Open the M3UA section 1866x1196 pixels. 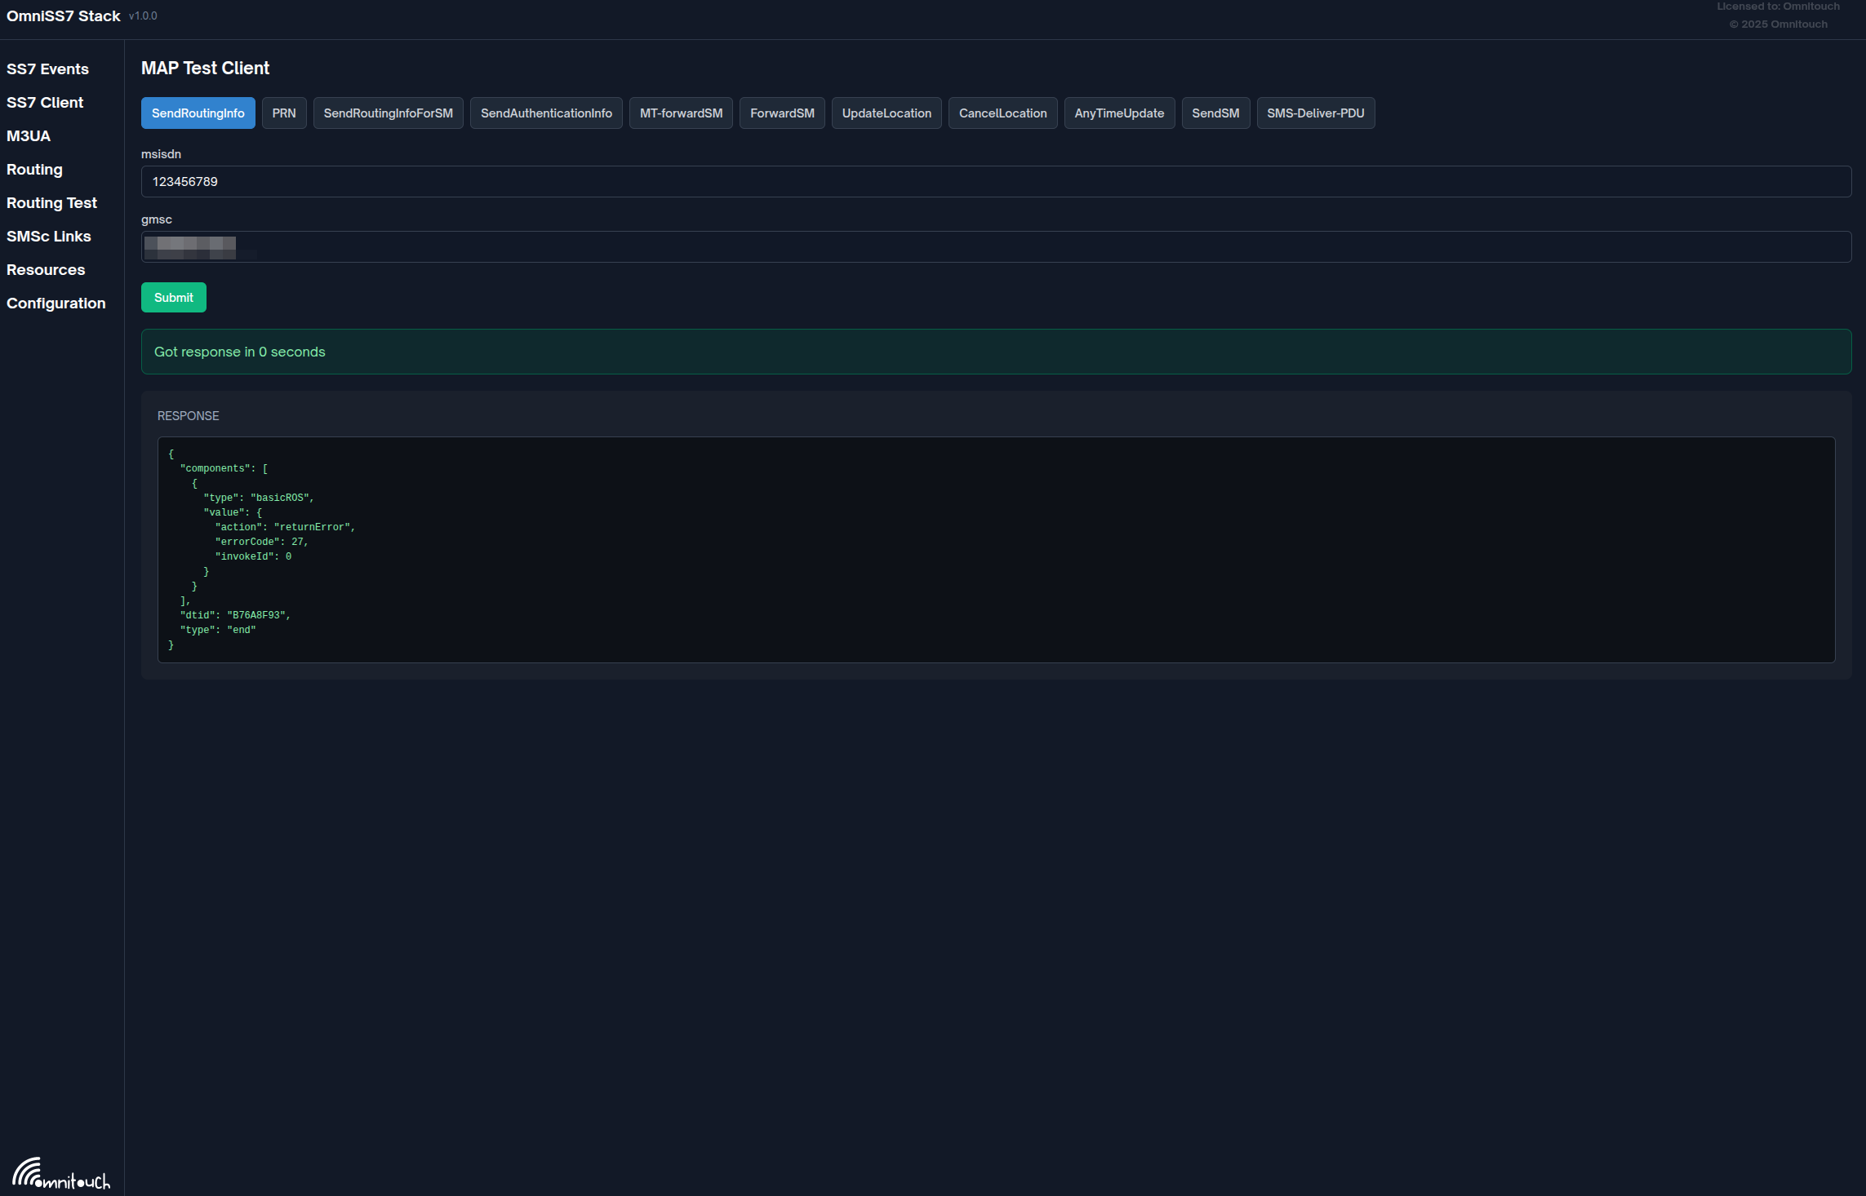point(29,136)
